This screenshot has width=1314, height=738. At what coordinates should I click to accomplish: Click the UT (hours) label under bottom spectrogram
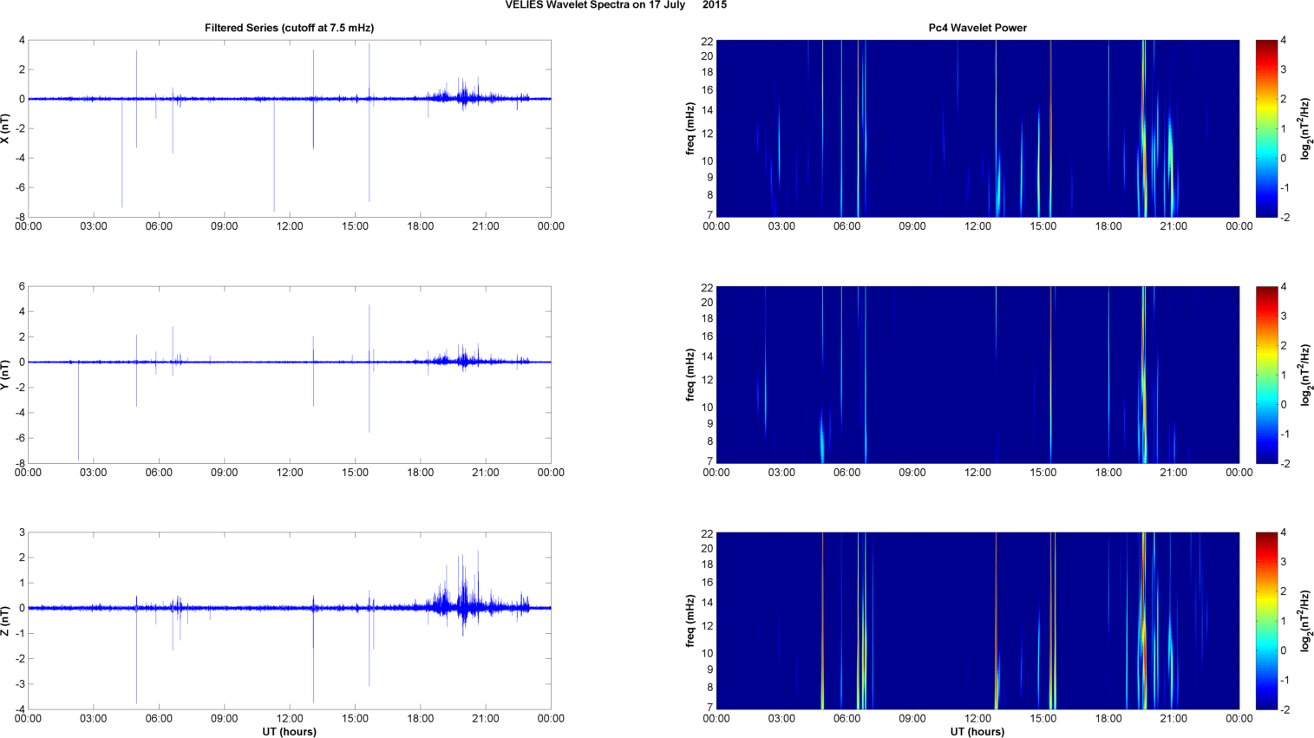[x=977, y=731]
